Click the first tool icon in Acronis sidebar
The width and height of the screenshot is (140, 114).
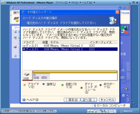(15, 32)
